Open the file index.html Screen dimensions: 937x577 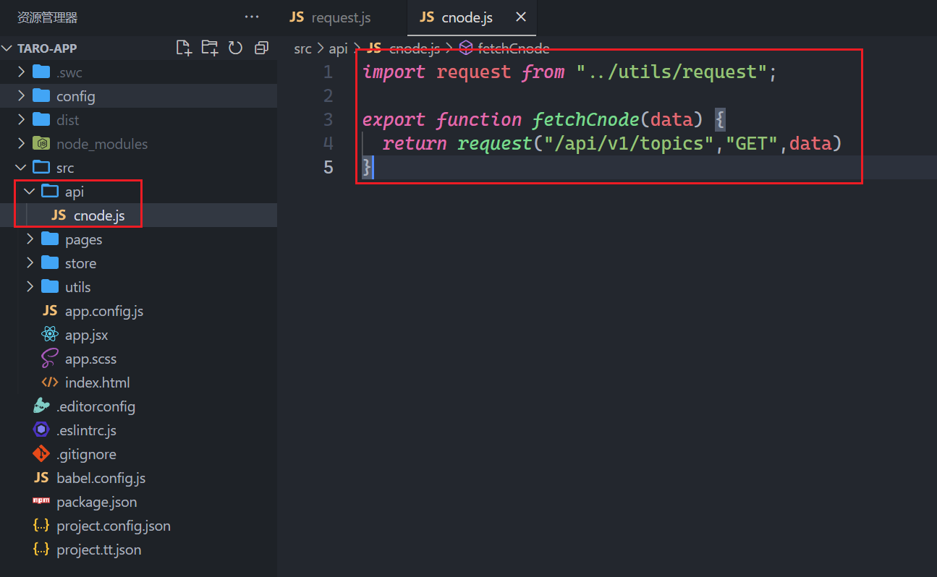[x=98, y=382]
